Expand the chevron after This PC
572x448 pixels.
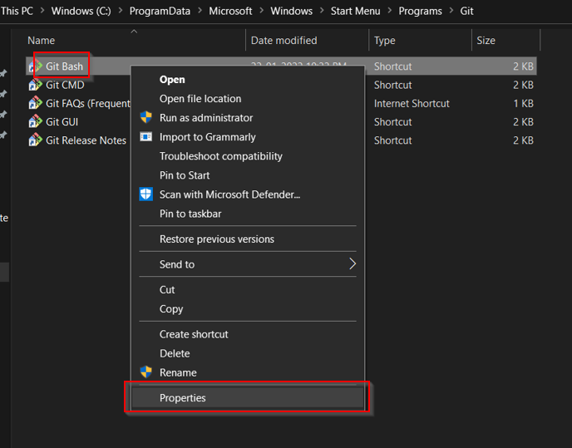[x=42, y=11]
